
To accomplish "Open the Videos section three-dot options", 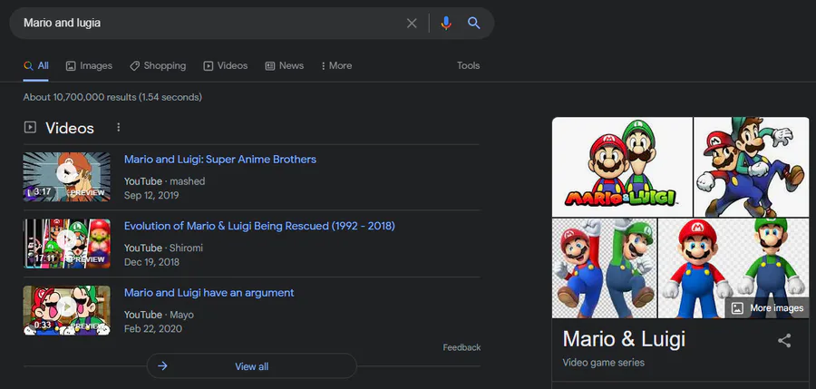I will (x=118, y=127).
